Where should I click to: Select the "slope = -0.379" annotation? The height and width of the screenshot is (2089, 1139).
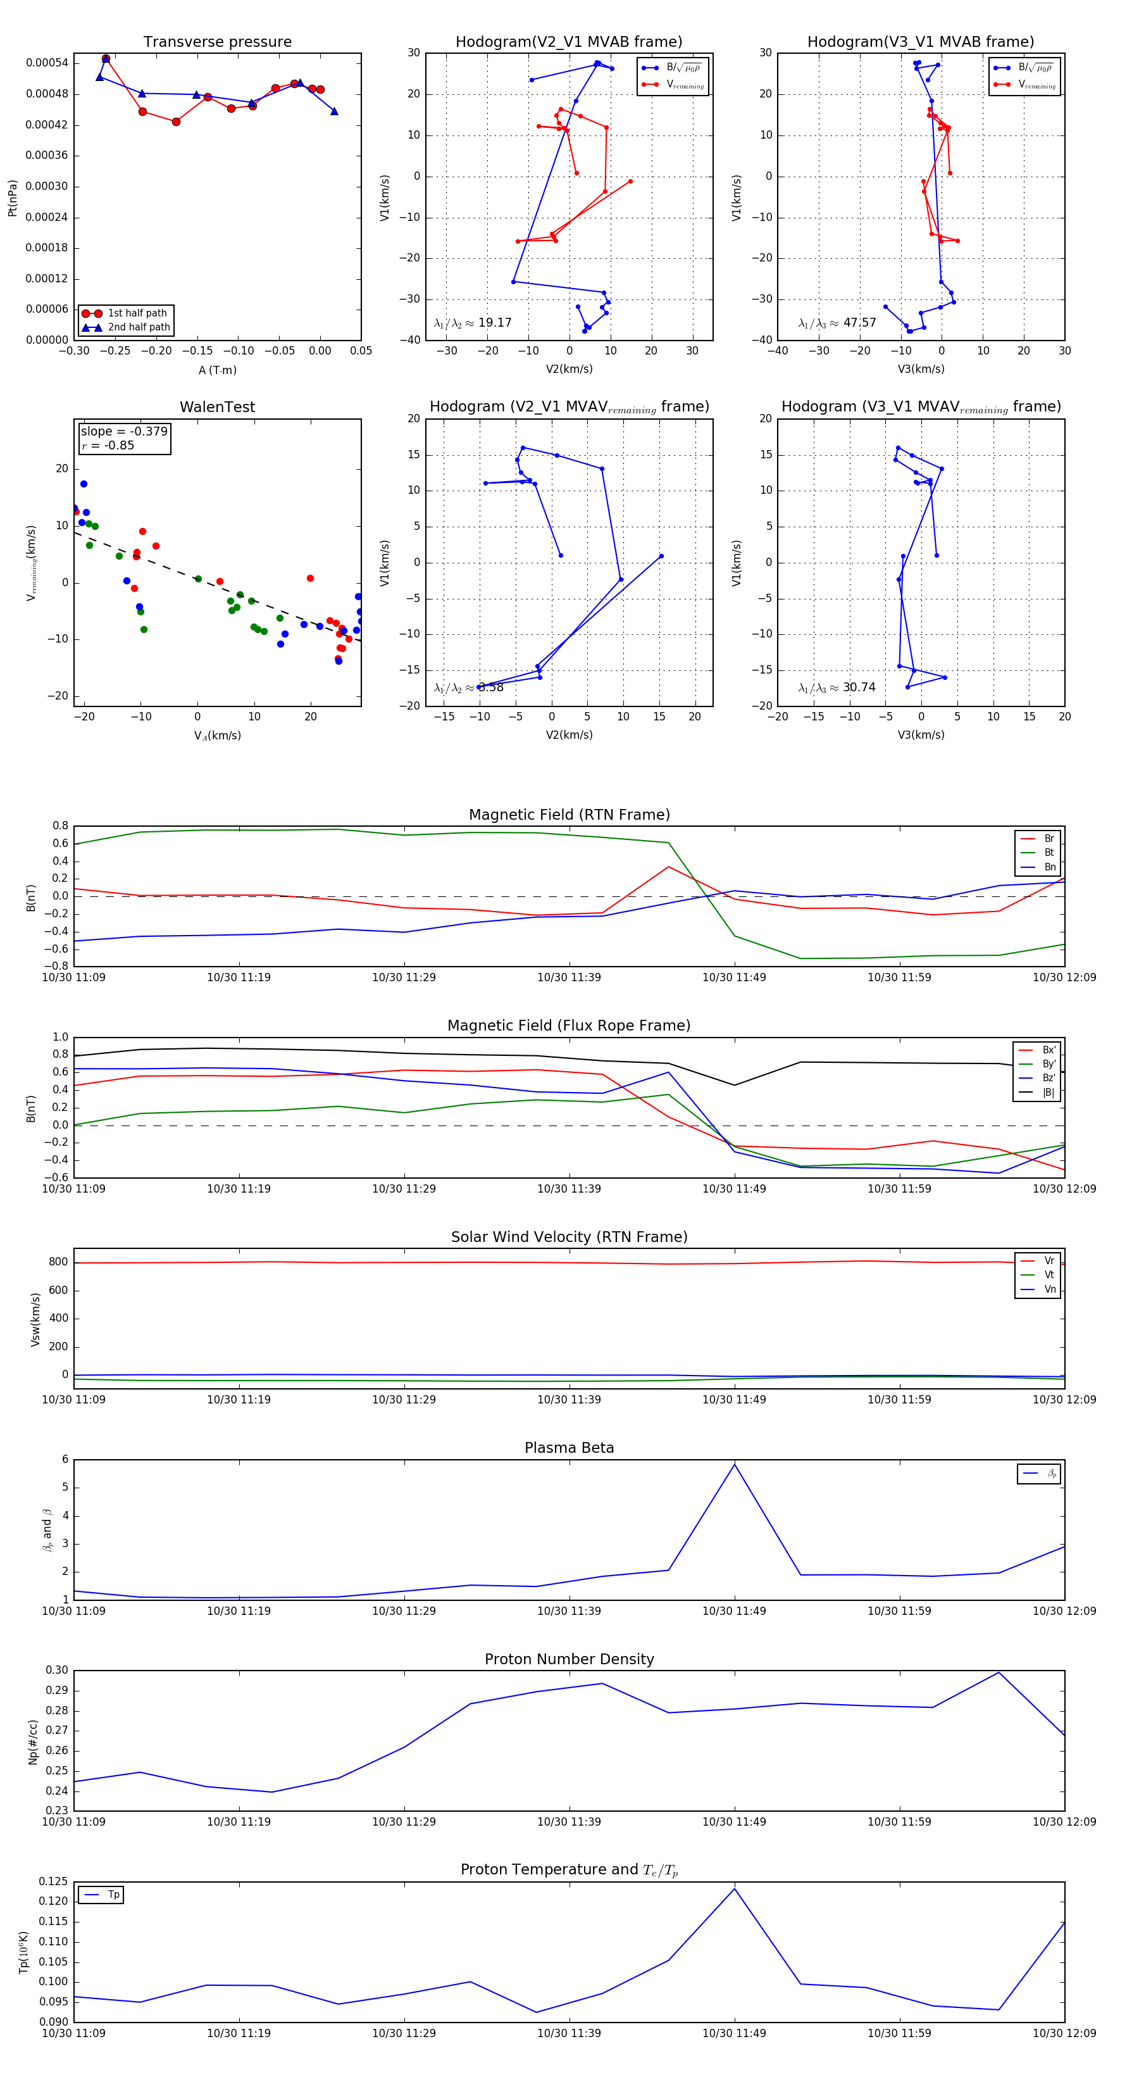[124, 432]
